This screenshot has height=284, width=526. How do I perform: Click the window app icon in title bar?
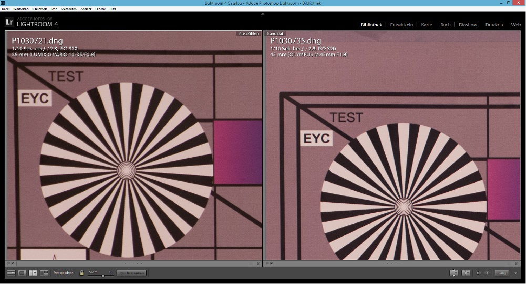(x=3, y=3)
